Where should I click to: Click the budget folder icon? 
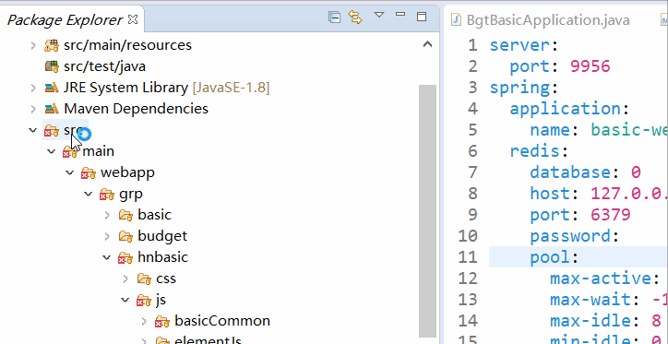pos(126,237)
